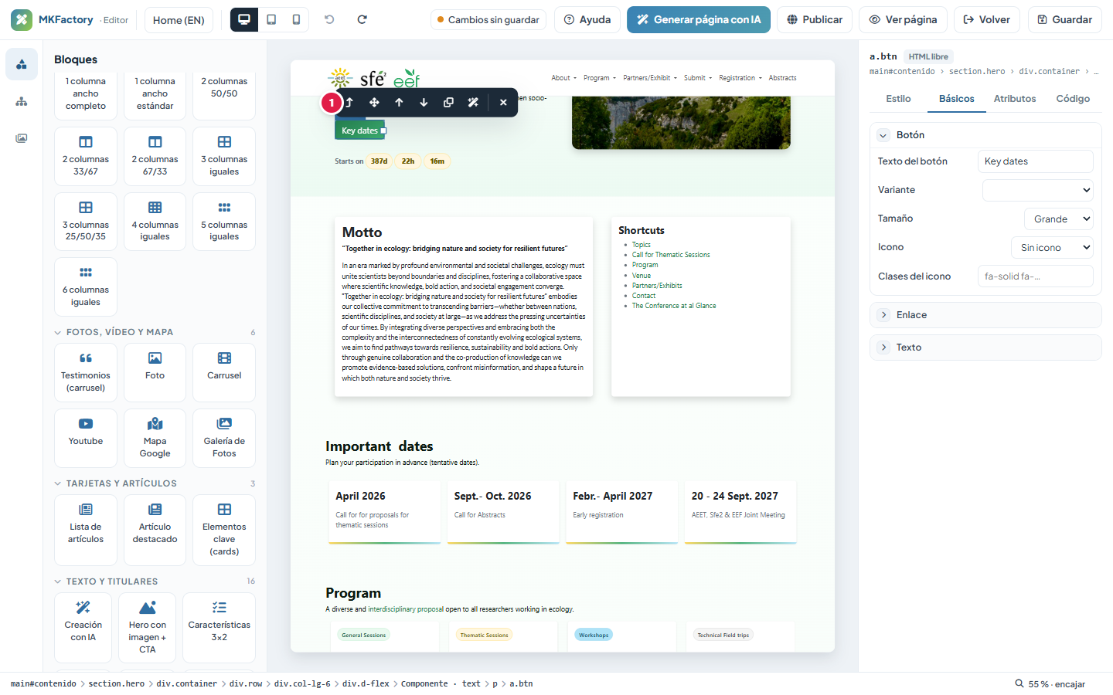The image size is (1113, 695).
Task: Select the Básicos tab
Action: (957, 99)
